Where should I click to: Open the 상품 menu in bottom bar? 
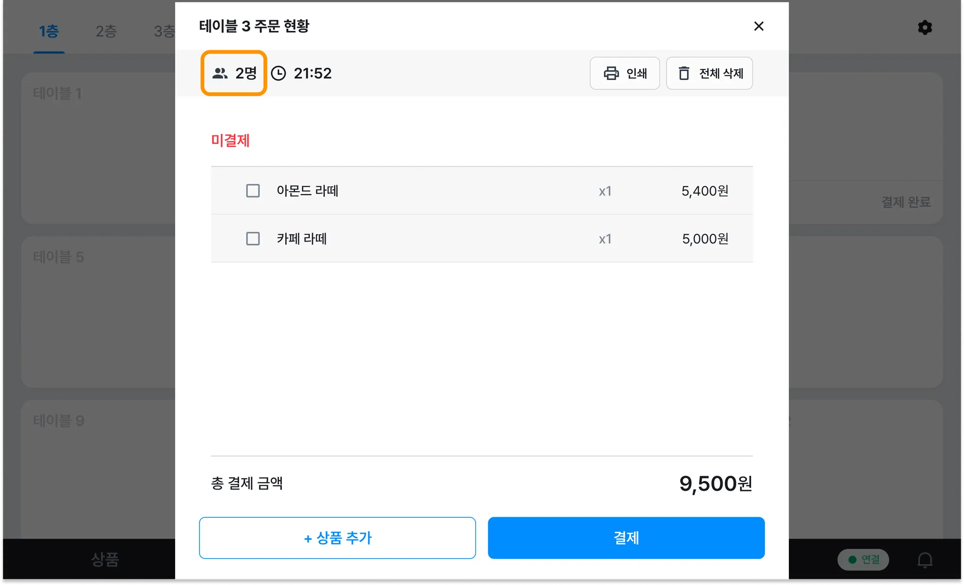[x=105, y=560]
